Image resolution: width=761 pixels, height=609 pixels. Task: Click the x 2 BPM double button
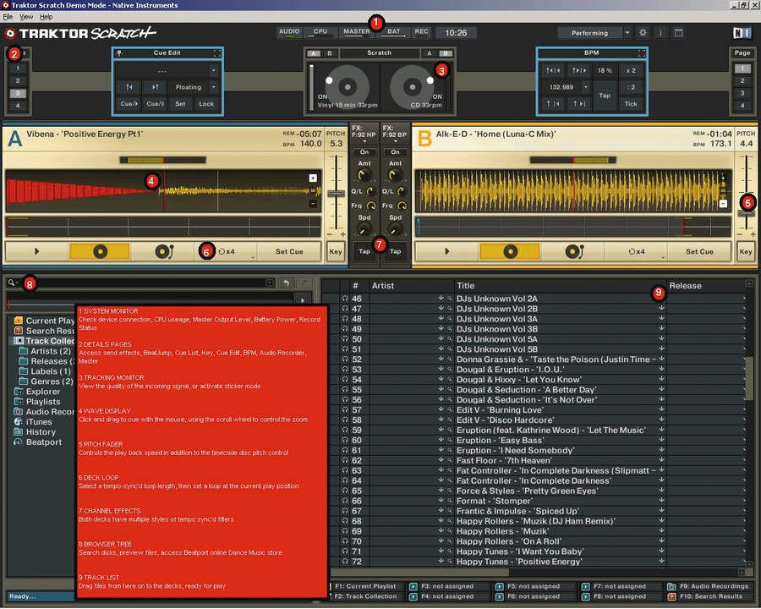click(x=631, y=71)
